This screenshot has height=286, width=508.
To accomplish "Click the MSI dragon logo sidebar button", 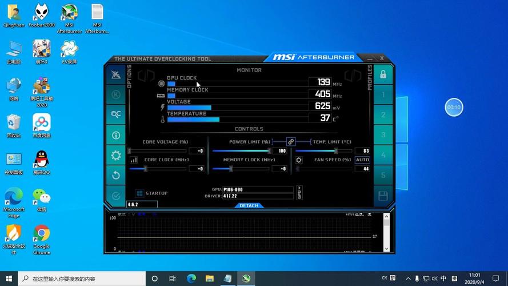I will click(x=116, y=74).
